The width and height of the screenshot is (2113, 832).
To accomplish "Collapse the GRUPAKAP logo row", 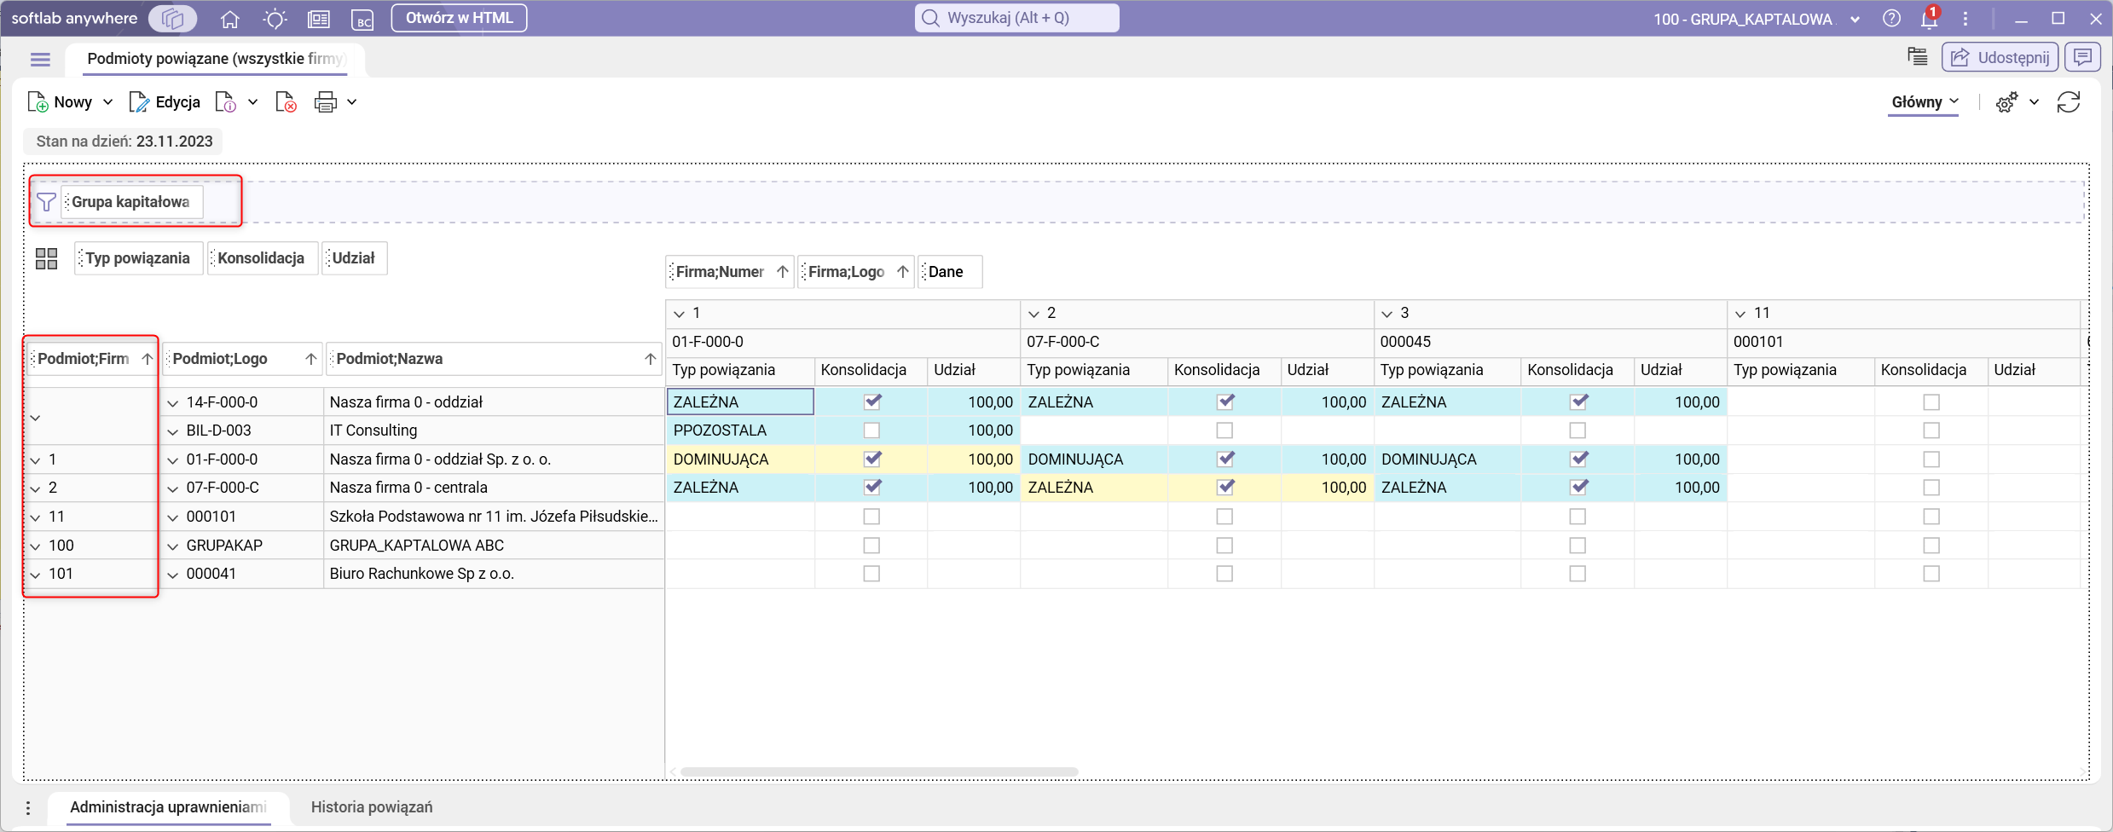I will tap(173, 546).
